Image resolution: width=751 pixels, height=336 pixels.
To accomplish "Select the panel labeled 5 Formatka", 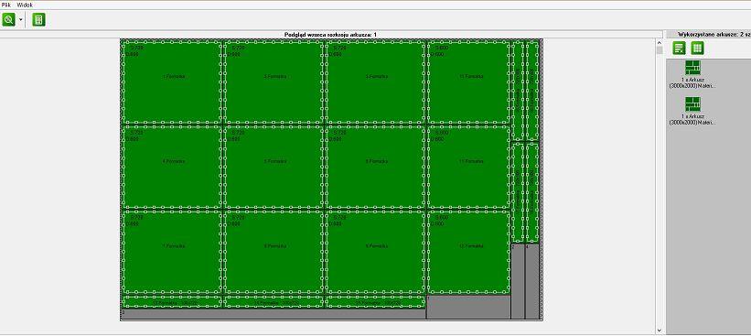I will [x=273, y=168].
